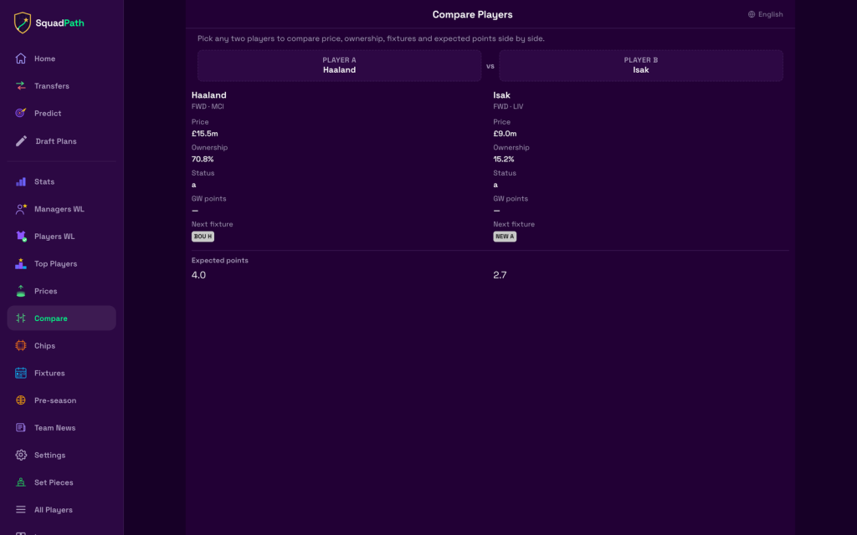Open Players WL watchlist label
The image size is (857, 535).
54,237
